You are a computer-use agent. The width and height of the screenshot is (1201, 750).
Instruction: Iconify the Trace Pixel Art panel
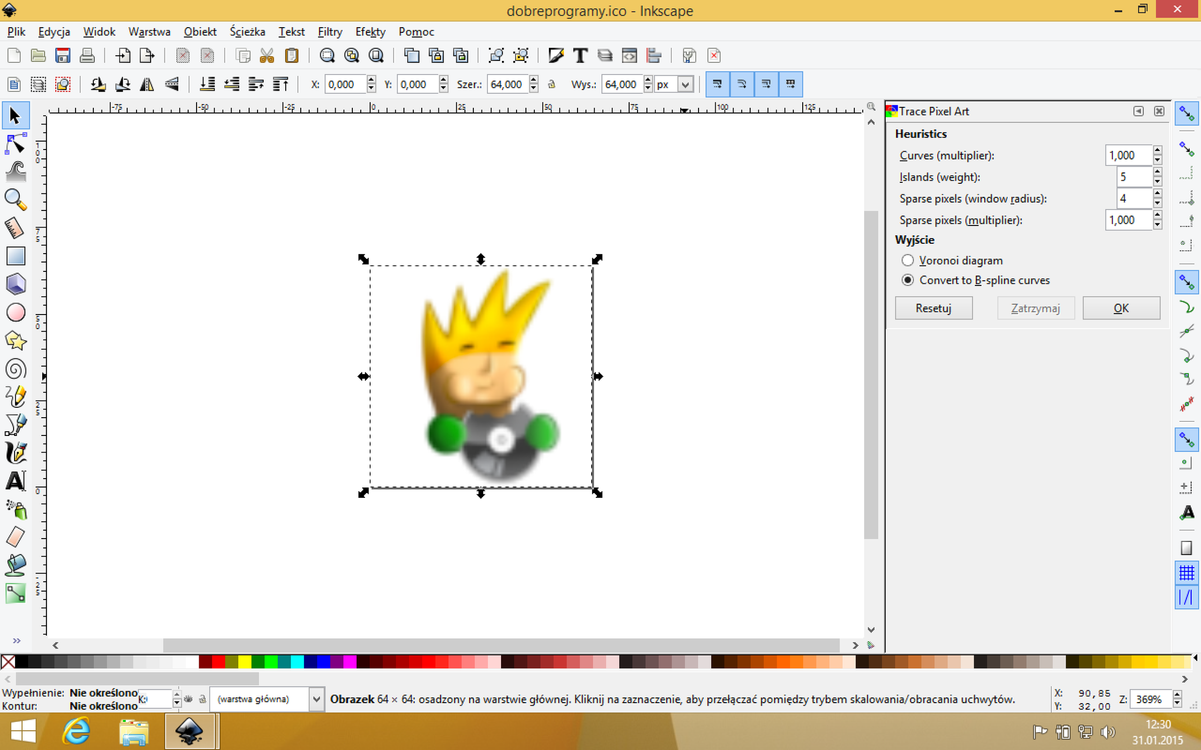click(x=1138, y=111)
